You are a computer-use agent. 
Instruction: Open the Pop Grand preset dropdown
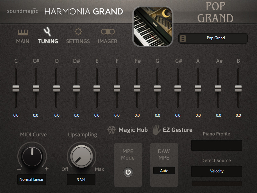(x=213, y=38)
